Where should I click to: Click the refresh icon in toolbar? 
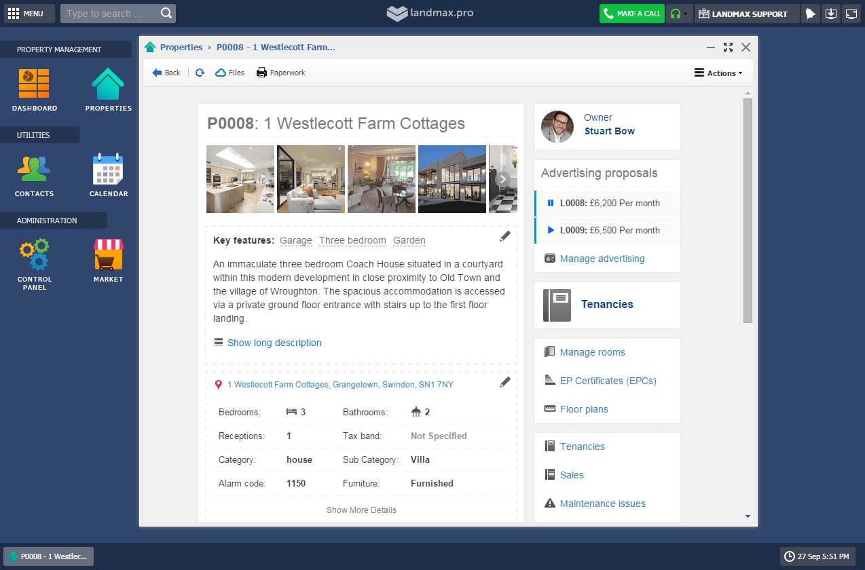tap(200, 73)
